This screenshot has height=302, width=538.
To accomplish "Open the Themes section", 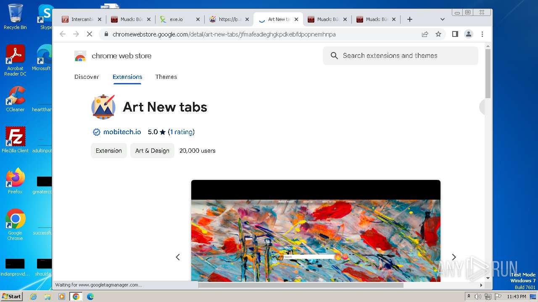I will 166,77.
